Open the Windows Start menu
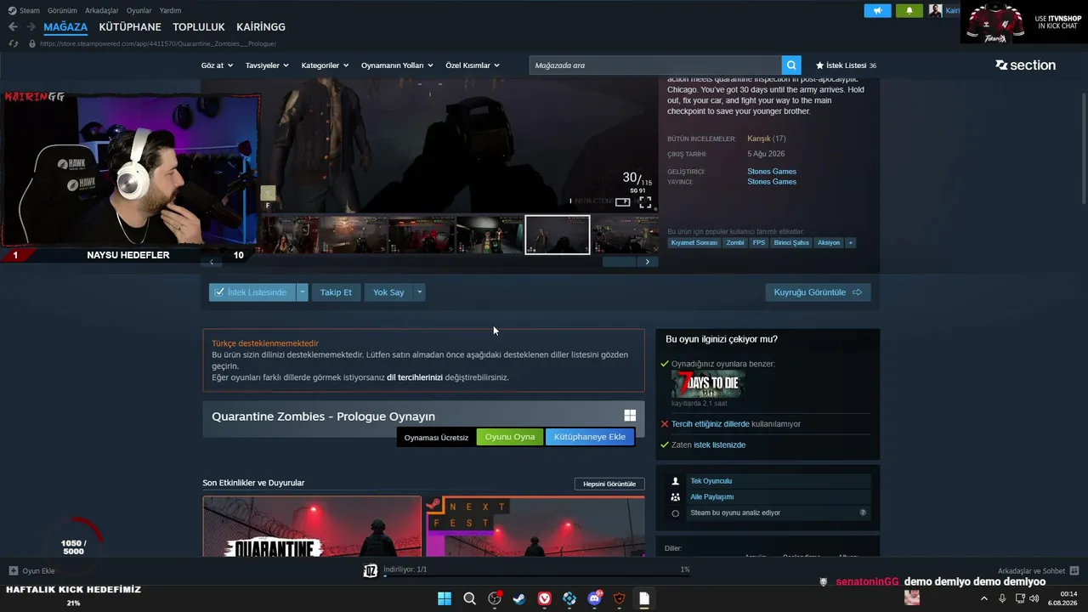The height and width of the screenshot is (612, 1088). coord(445,598)
